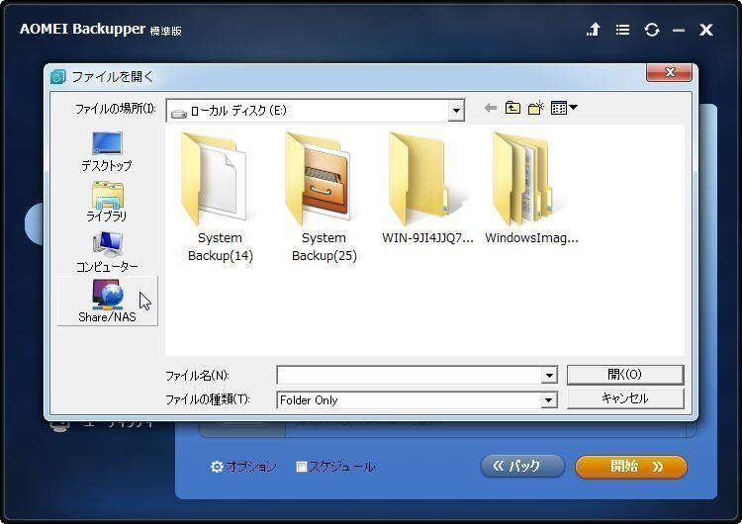
Task: Click the AOMEI refresh icon
Action: click(x=652, y=30)
